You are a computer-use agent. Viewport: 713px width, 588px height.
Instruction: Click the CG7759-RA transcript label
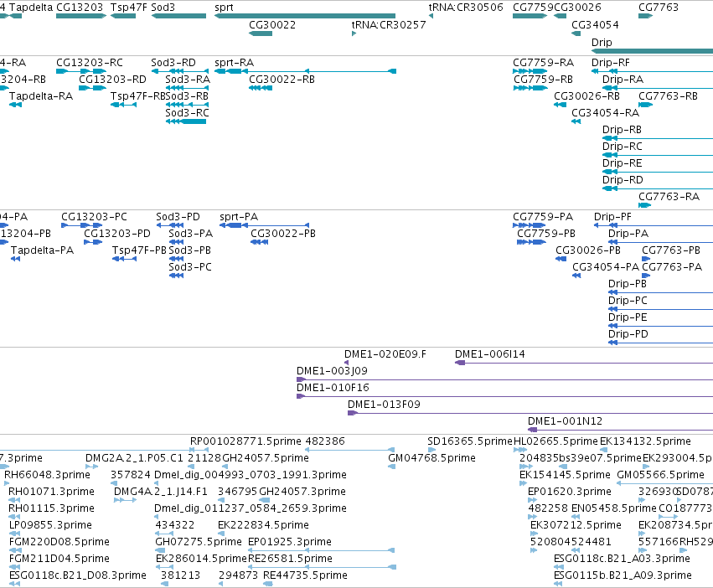(543, 63)
